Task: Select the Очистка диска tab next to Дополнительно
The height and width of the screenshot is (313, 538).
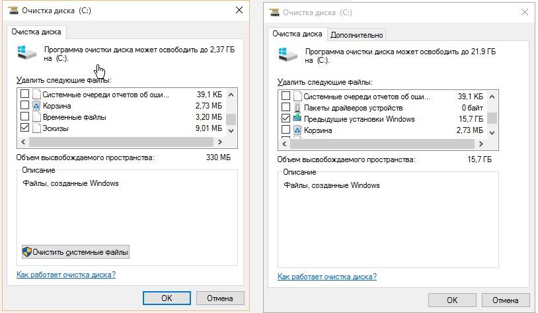Action: pos(297,34)
